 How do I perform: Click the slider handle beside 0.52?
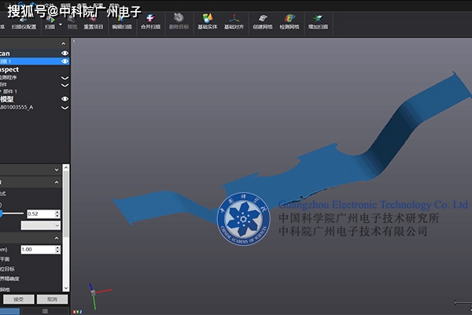click(1, 213)
